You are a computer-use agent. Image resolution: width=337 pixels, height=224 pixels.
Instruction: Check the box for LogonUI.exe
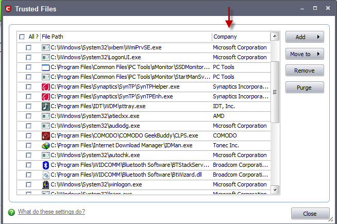click(28, 57)
